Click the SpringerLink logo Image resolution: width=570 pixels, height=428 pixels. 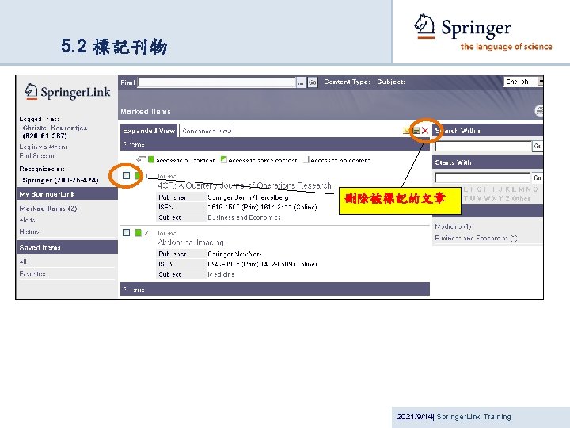pyautogui.click(x=67, y=92)
